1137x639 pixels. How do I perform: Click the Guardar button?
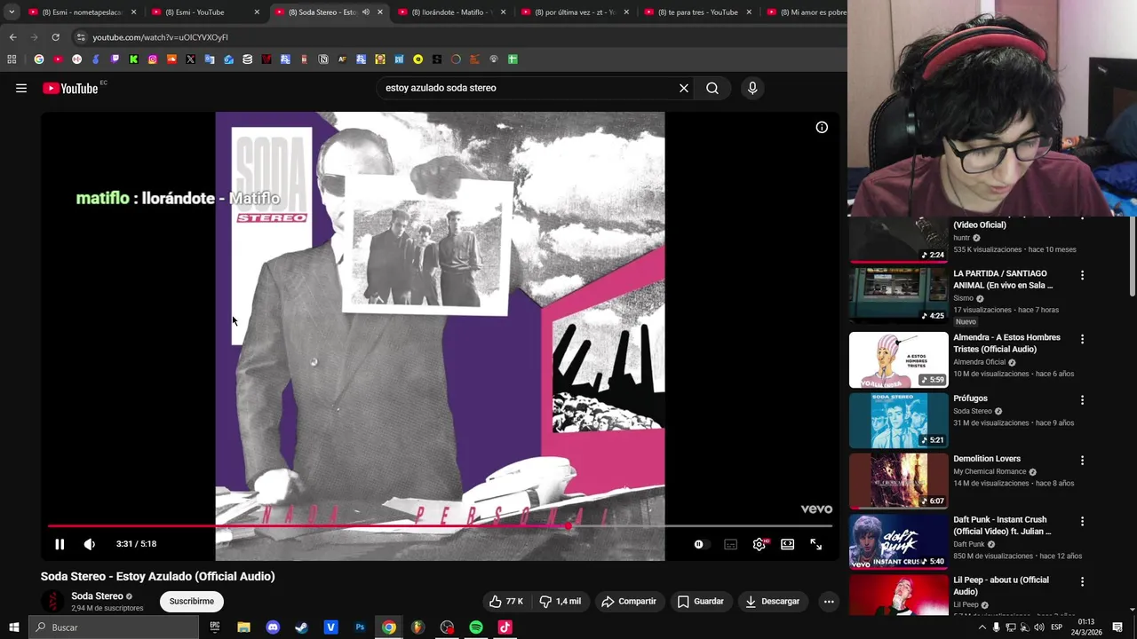coord(701,601)
